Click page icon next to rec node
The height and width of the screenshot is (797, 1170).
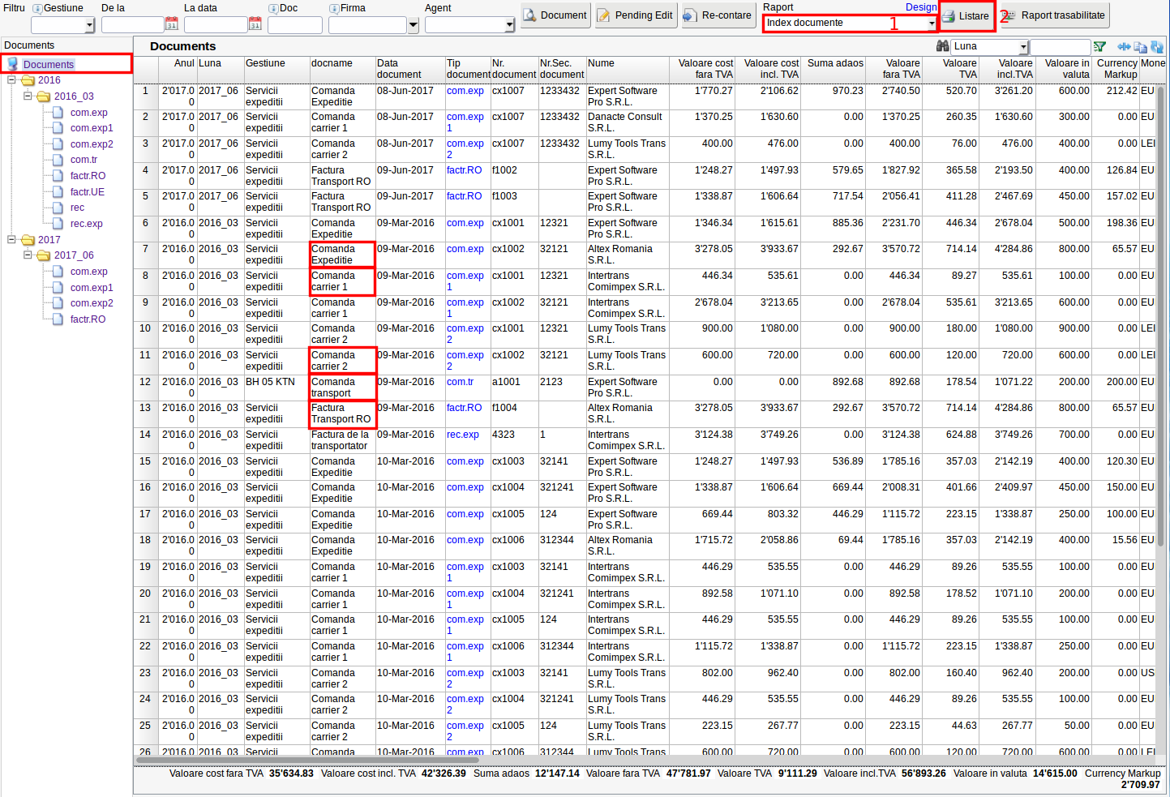58,208
